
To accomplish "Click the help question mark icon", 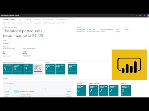I will pyautogui.click(x=144, y=16).
